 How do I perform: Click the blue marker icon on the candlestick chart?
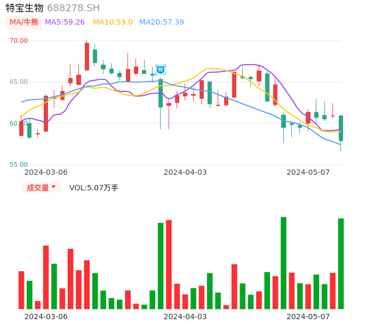click(x=161, y=70)
